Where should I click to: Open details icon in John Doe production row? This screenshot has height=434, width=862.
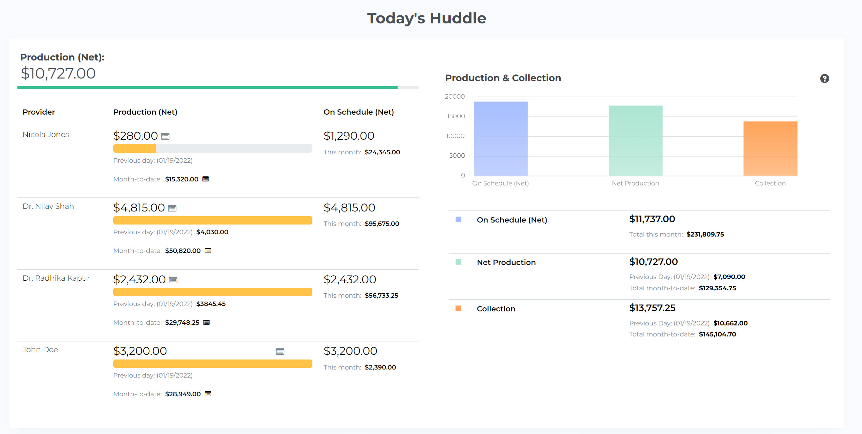point(280,351)
